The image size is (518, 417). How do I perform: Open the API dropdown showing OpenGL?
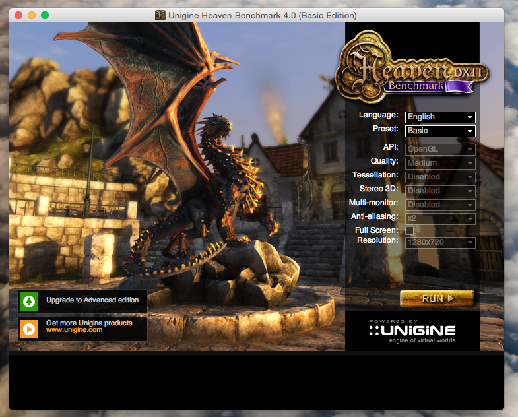click(440, 149)
